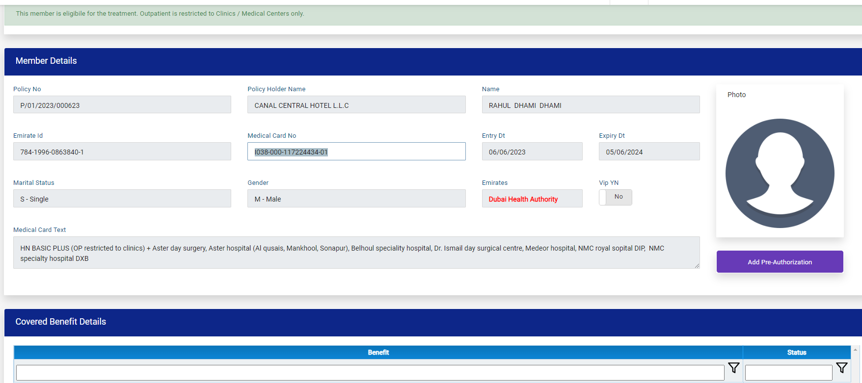
Task: Grab the Medical Card Text resize handle
Action: (697, 265)
